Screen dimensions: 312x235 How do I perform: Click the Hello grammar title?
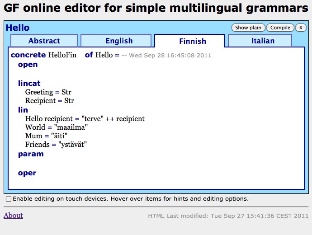click(18, 28)
